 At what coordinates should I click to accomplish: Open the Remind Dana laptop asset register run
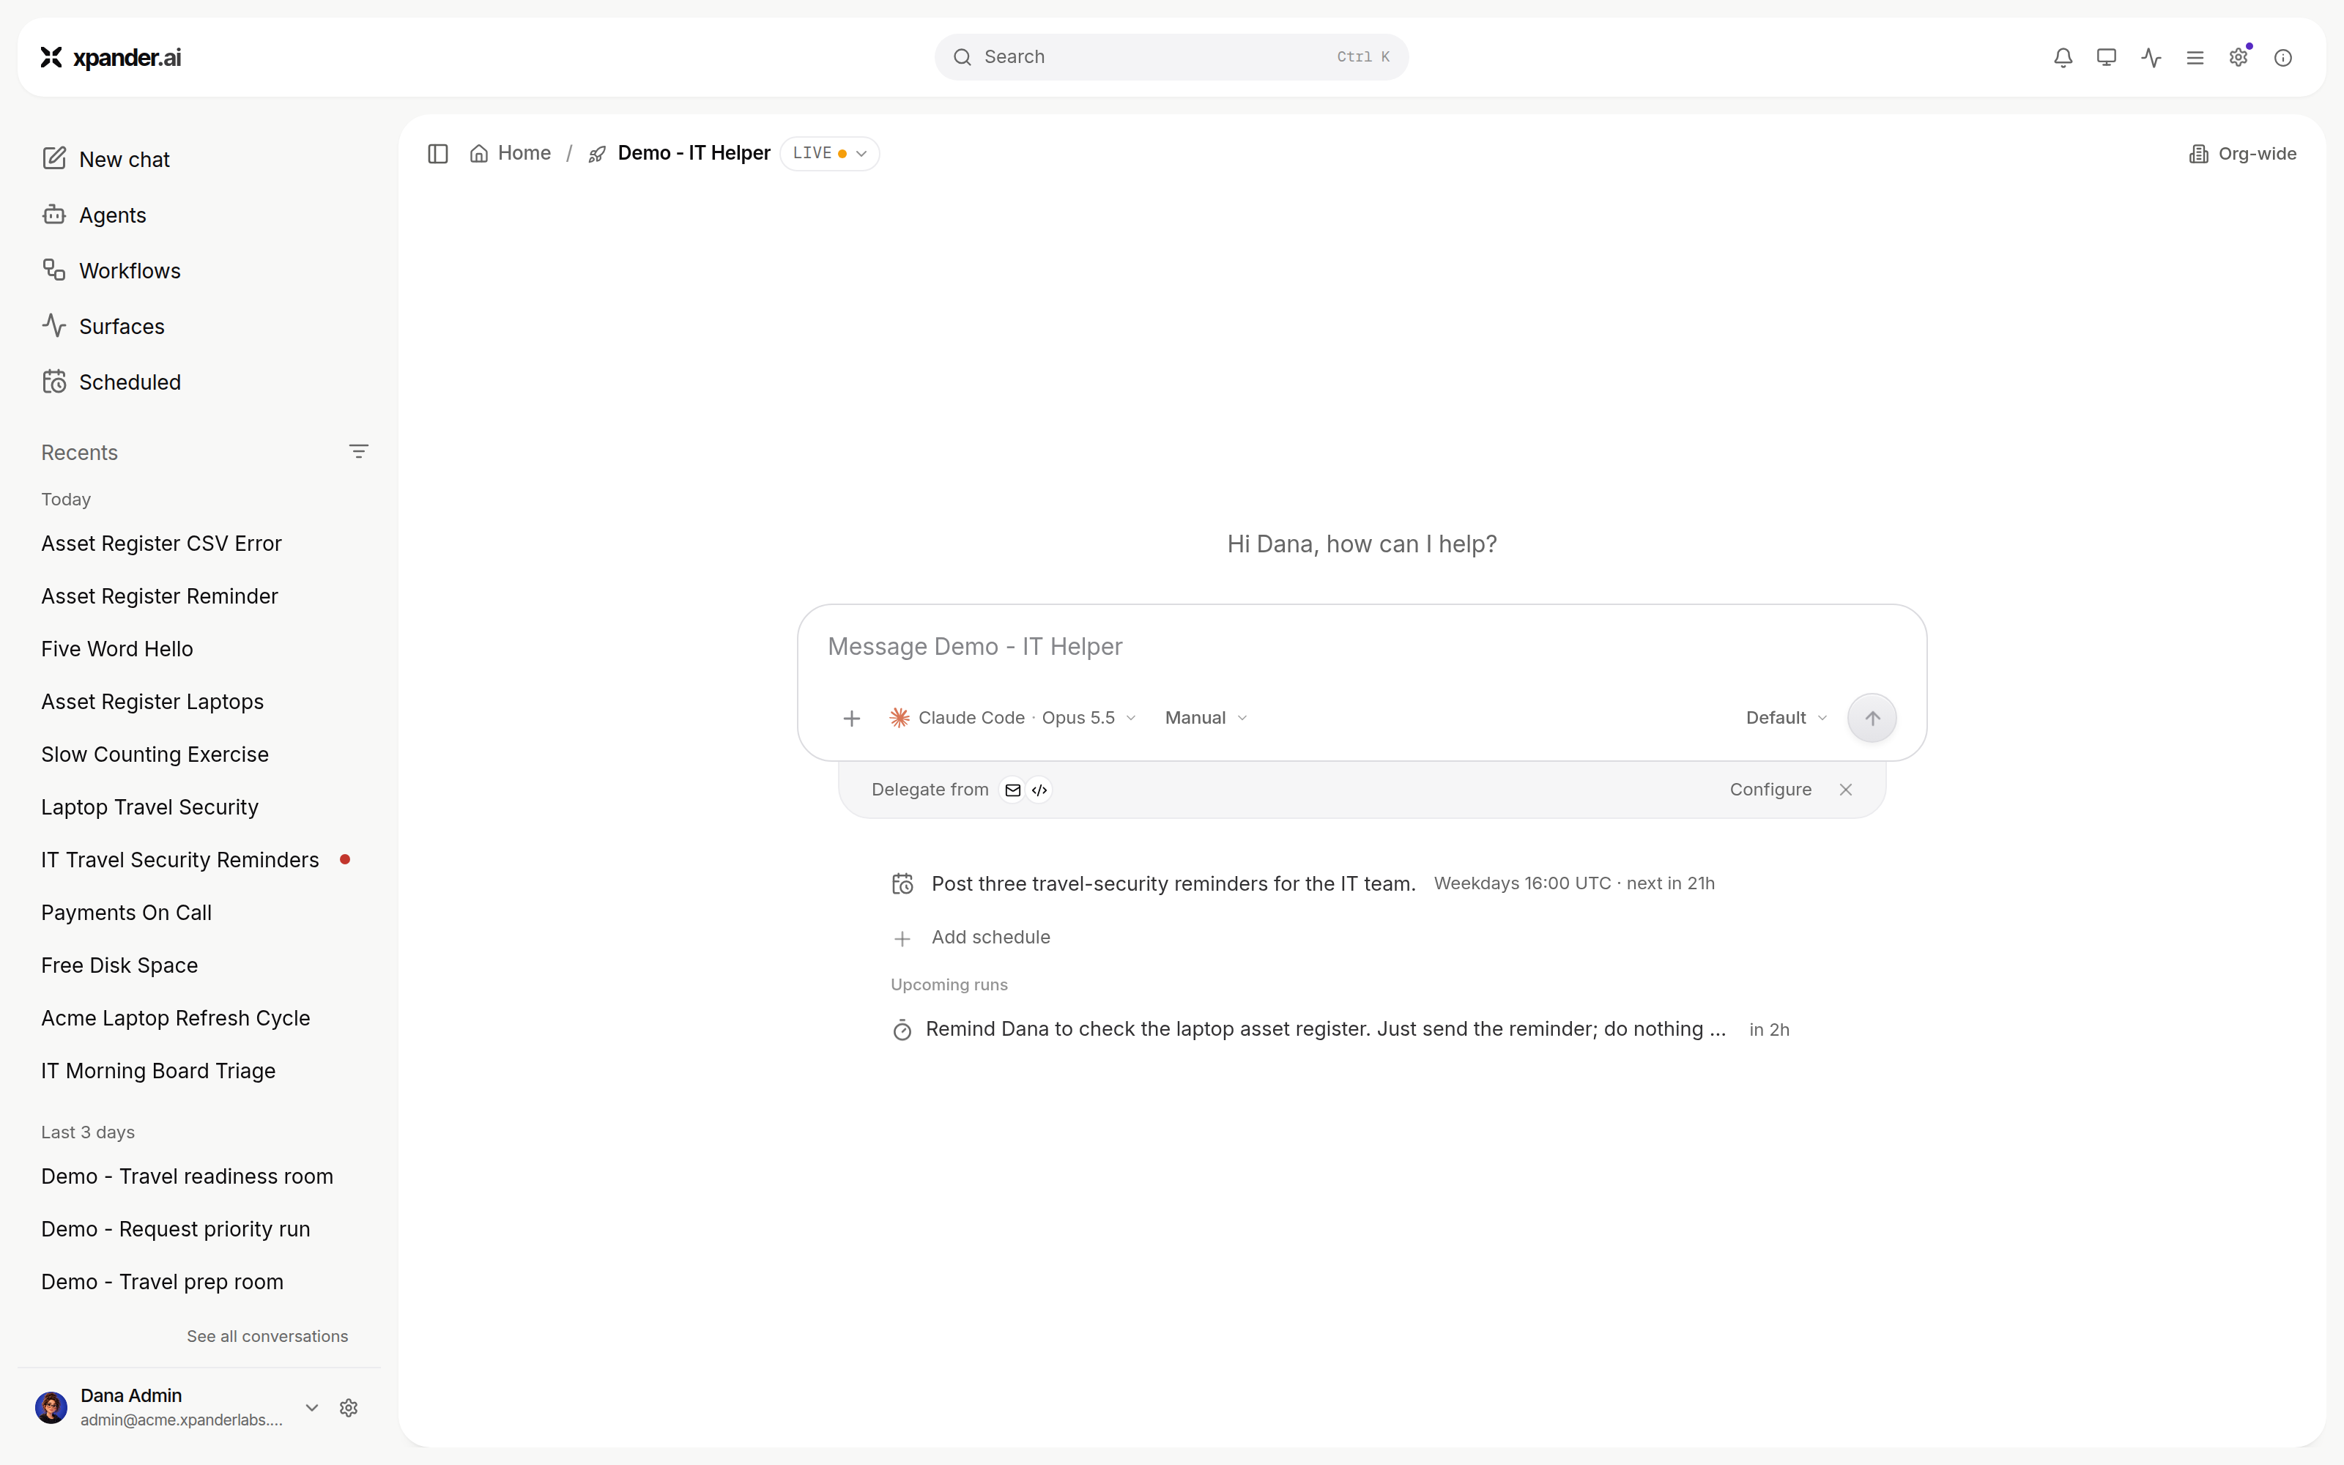1340,1029
